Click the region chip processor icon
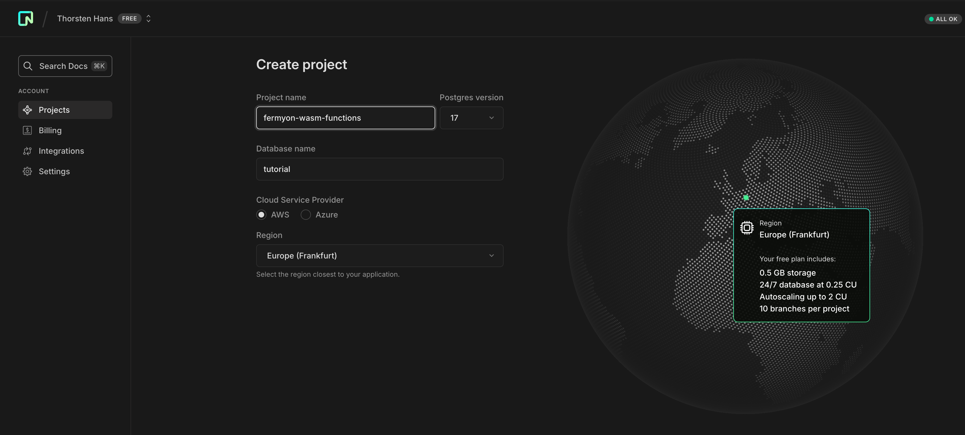 pos(747,228)
